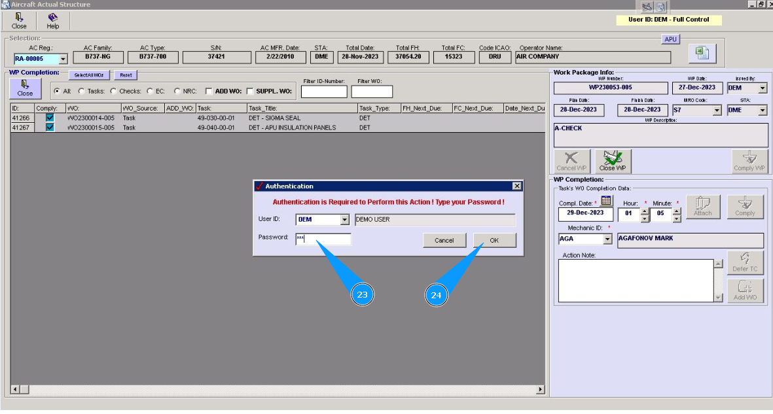Image resolution: width=773 pixels, height=414 pixels.
Task: Increase the Minute value with up arrow
Action: pos(677,211)
